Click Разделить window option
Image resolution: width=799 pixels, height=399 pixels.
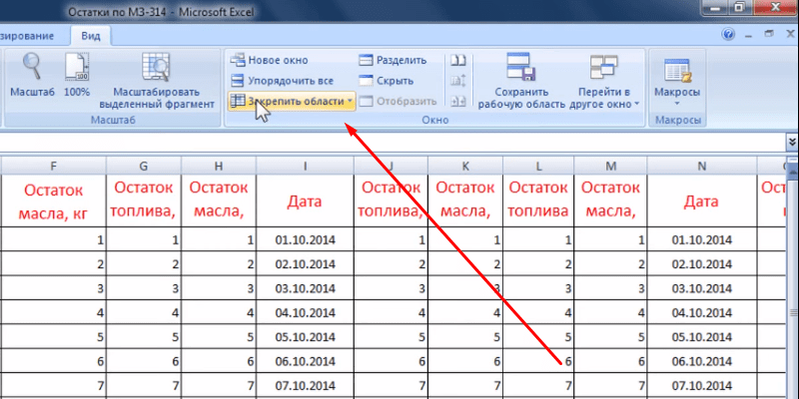point(393,60)
